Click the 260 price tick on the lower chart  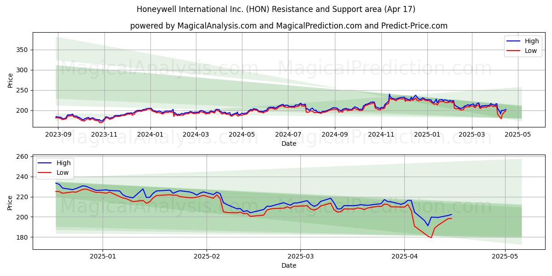coord(23,157)
